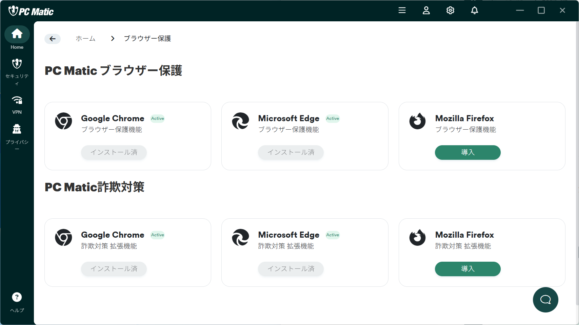
Task: Click Mozilla Firefox title in ブラウザー保護機能 card
Action: coord(464,118)
